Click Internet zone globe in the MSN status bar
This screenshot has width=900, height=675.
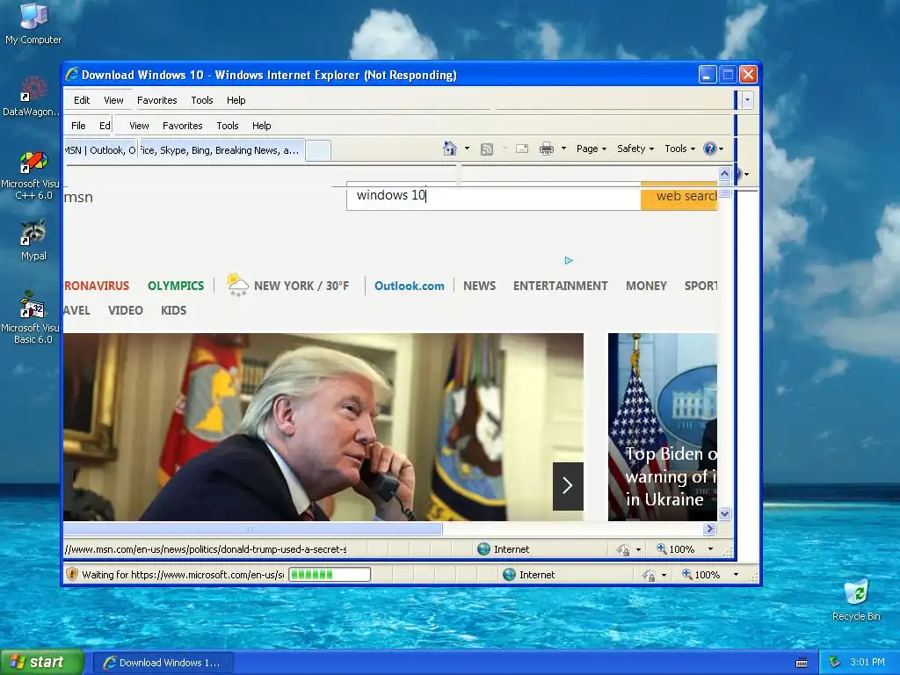tap(484, 549)
